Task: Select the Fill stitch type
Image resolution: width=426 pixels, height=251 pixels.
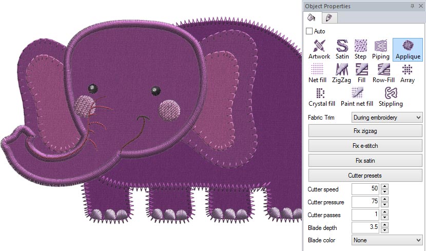Action: (x=361, y=73)
